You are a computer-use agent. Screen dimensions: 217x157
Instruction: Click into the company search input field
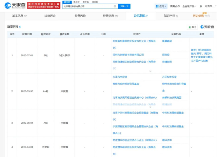[x=88, y=6]
